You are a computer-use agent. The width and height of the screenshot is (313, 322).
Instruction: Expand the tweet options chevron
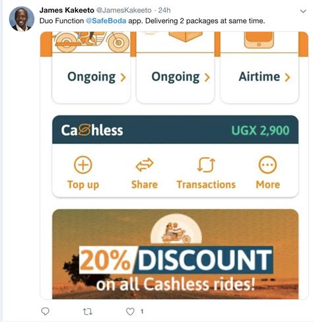[x=303, y=11]
